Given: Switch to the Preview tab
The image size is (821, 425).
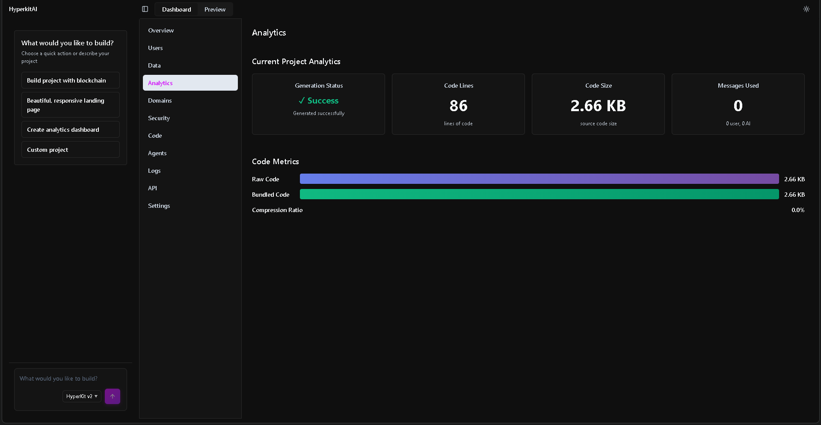Looking at the screenshot, I should [x=215, y=9].
